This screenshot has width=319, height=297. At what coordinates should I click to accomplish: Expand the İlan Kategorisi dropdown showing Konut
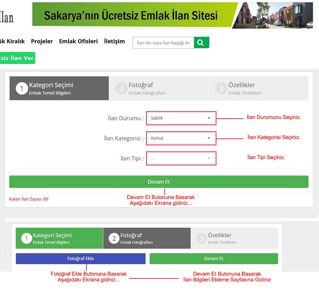[181, 138]
